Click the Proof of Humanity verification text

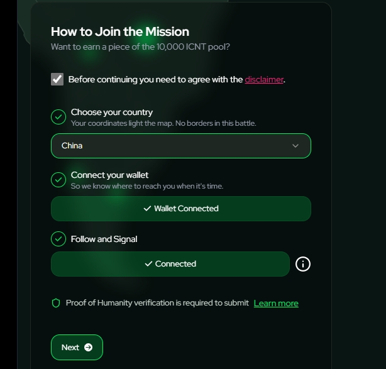click(157, 303)
